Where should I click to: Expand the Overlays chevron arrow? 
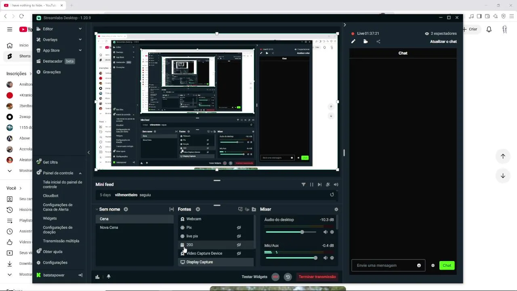[x=80, y=40]
